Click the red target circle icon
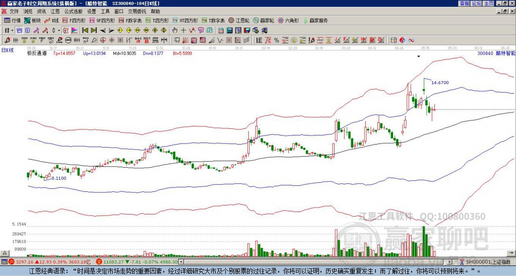Screen dimensions: 516x276 [103, 40]
